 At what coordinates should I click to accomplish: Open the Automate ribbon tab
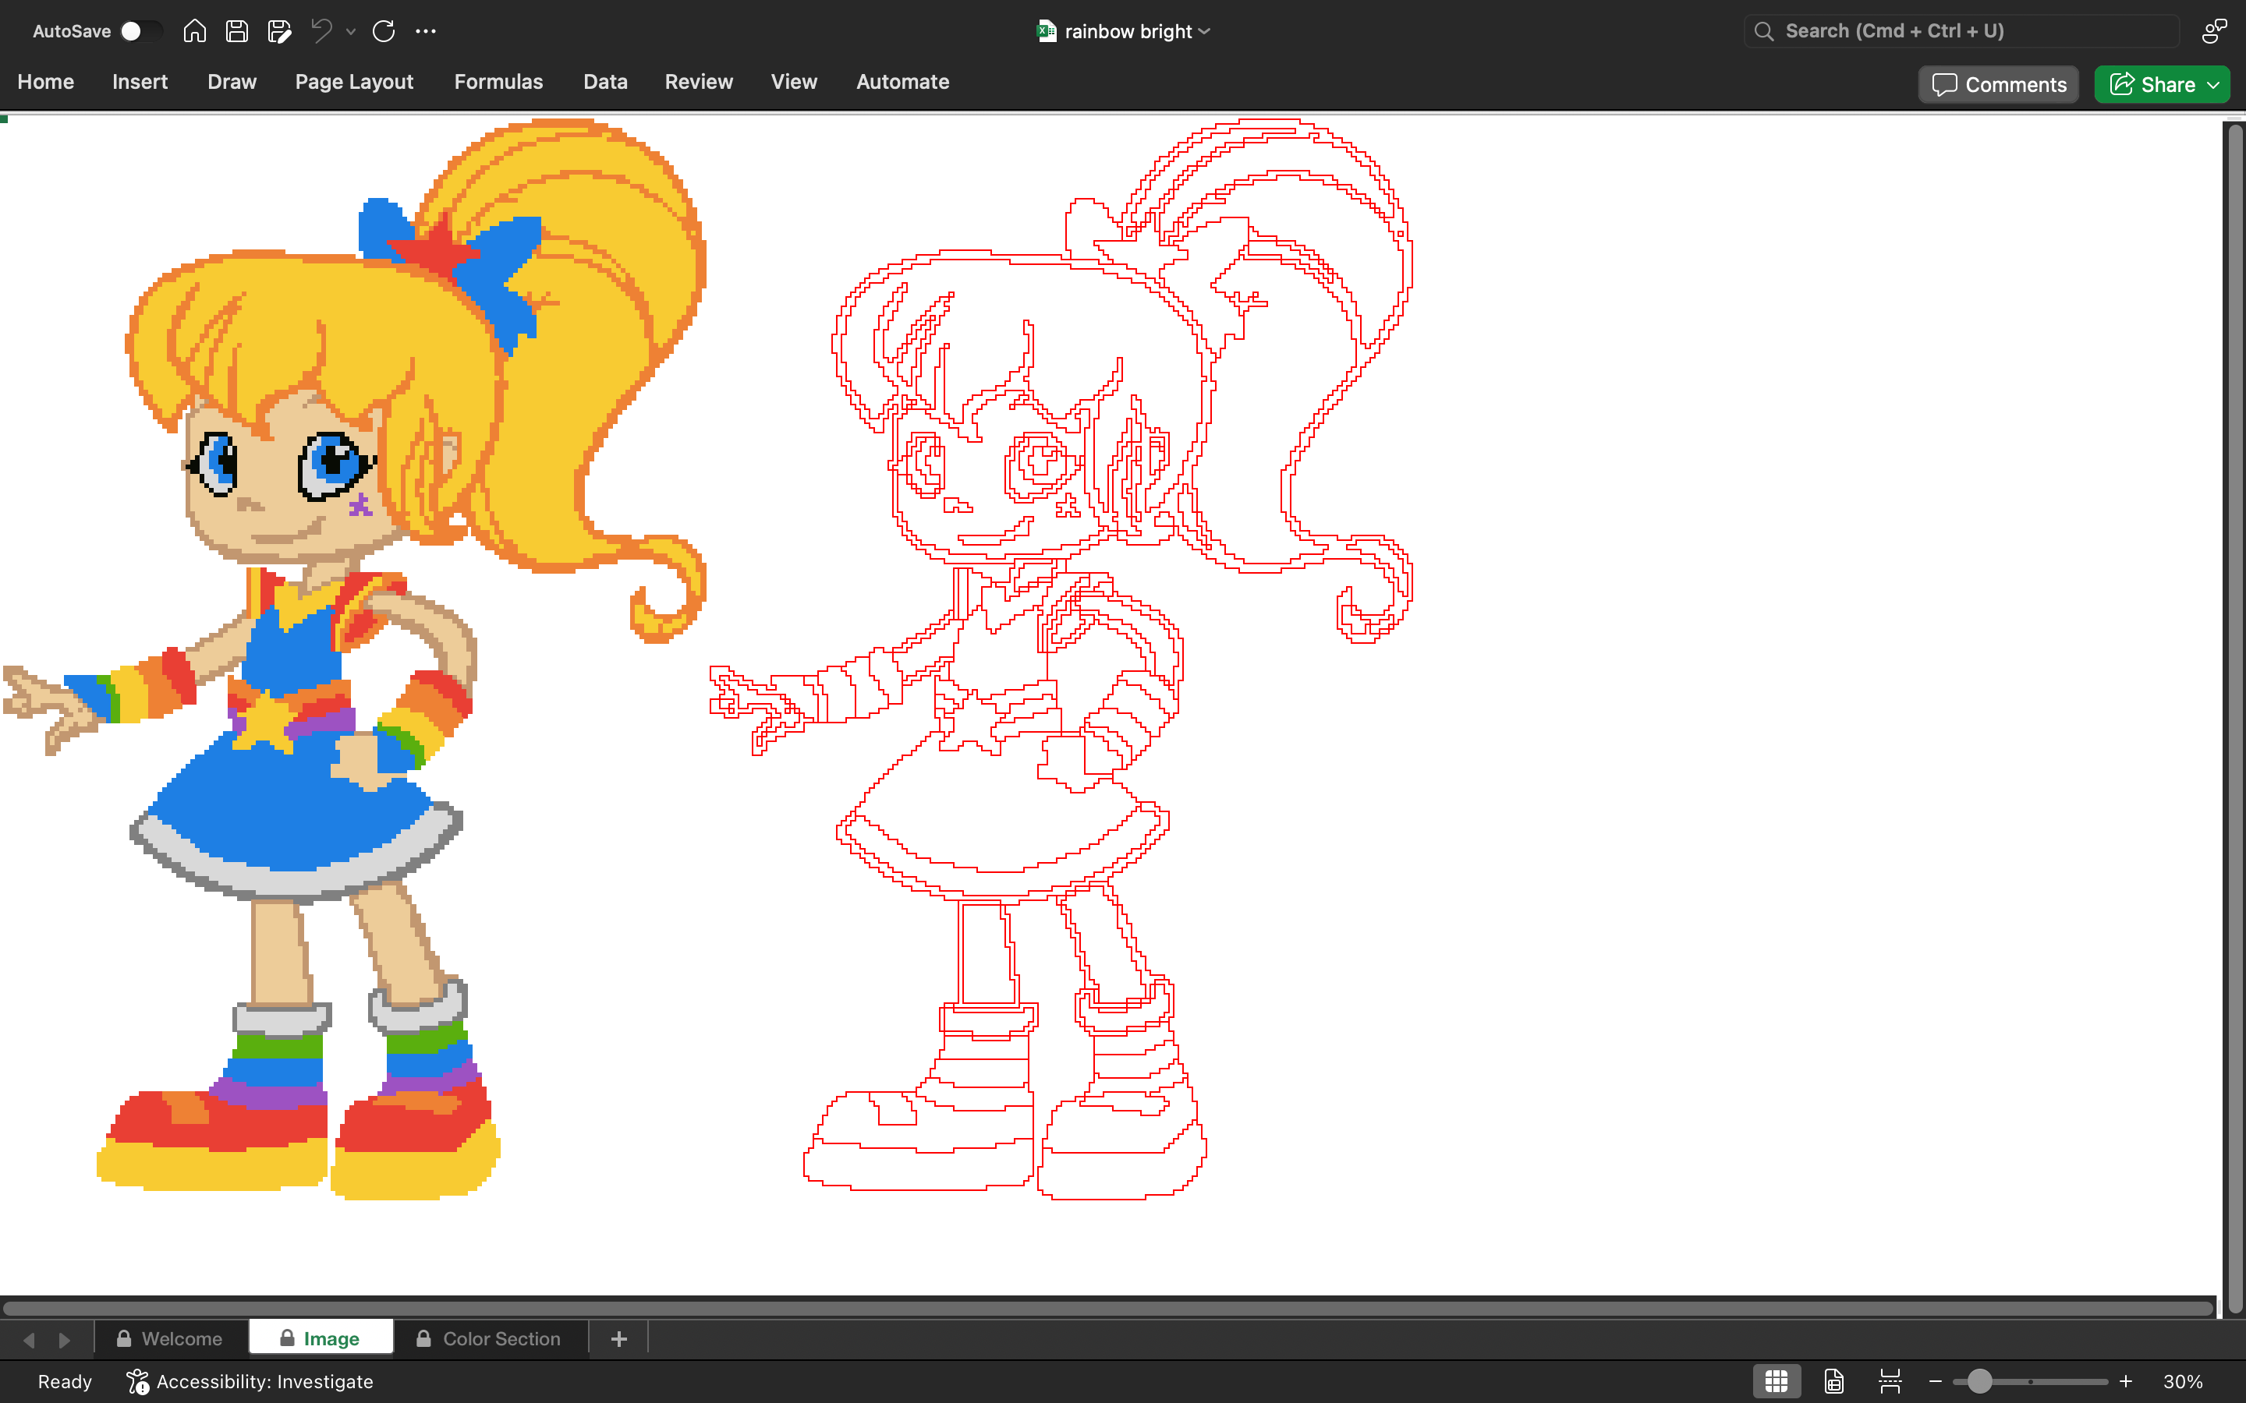(x=903, y=82)
